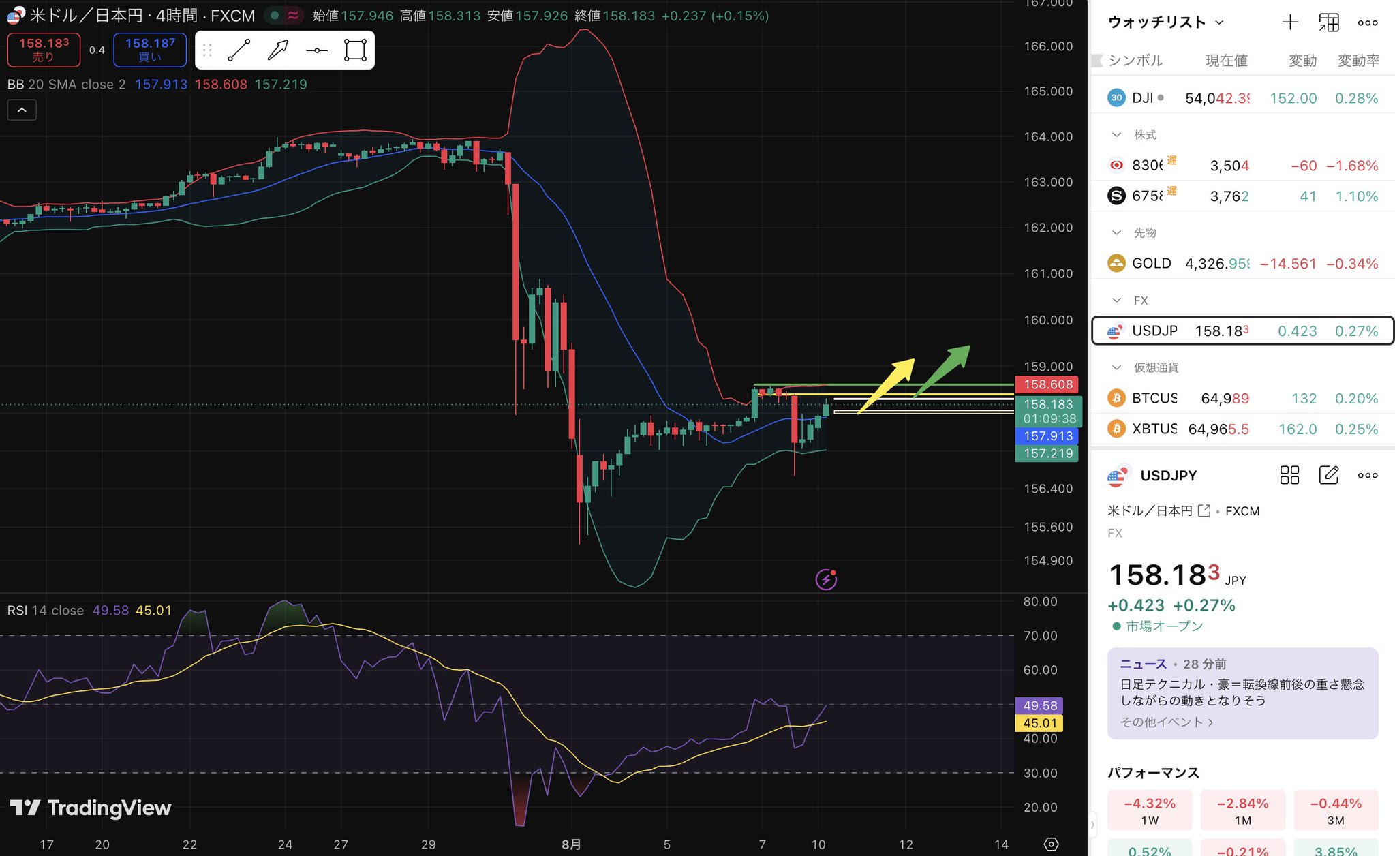Sort watchlist by change column
1395x856 pixels.
pos(1302,61)
